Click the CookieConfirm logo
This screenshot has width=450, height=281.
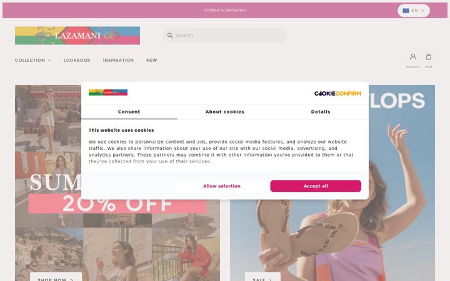pyautogui.click(x=337, y=94)
